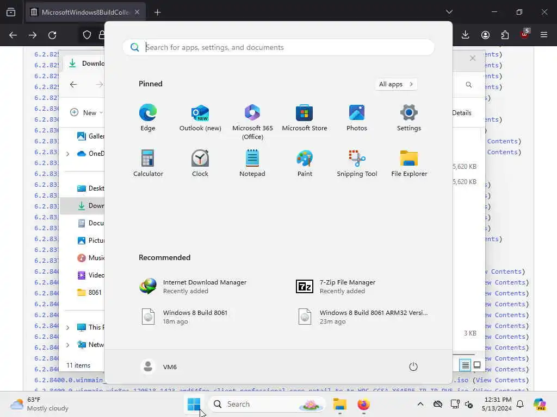Open Edge from pinned apps
The image size is (557, 417).
[148, 118]
